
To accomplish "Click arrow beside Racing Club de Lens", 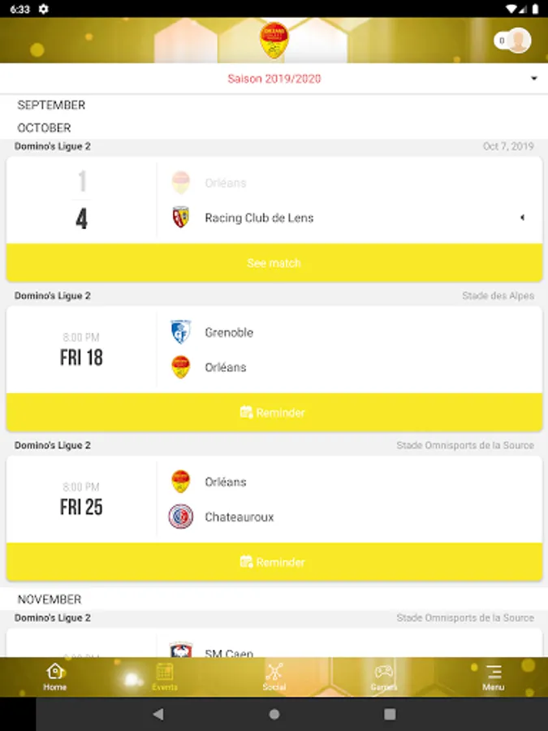I will click(522, 218).
